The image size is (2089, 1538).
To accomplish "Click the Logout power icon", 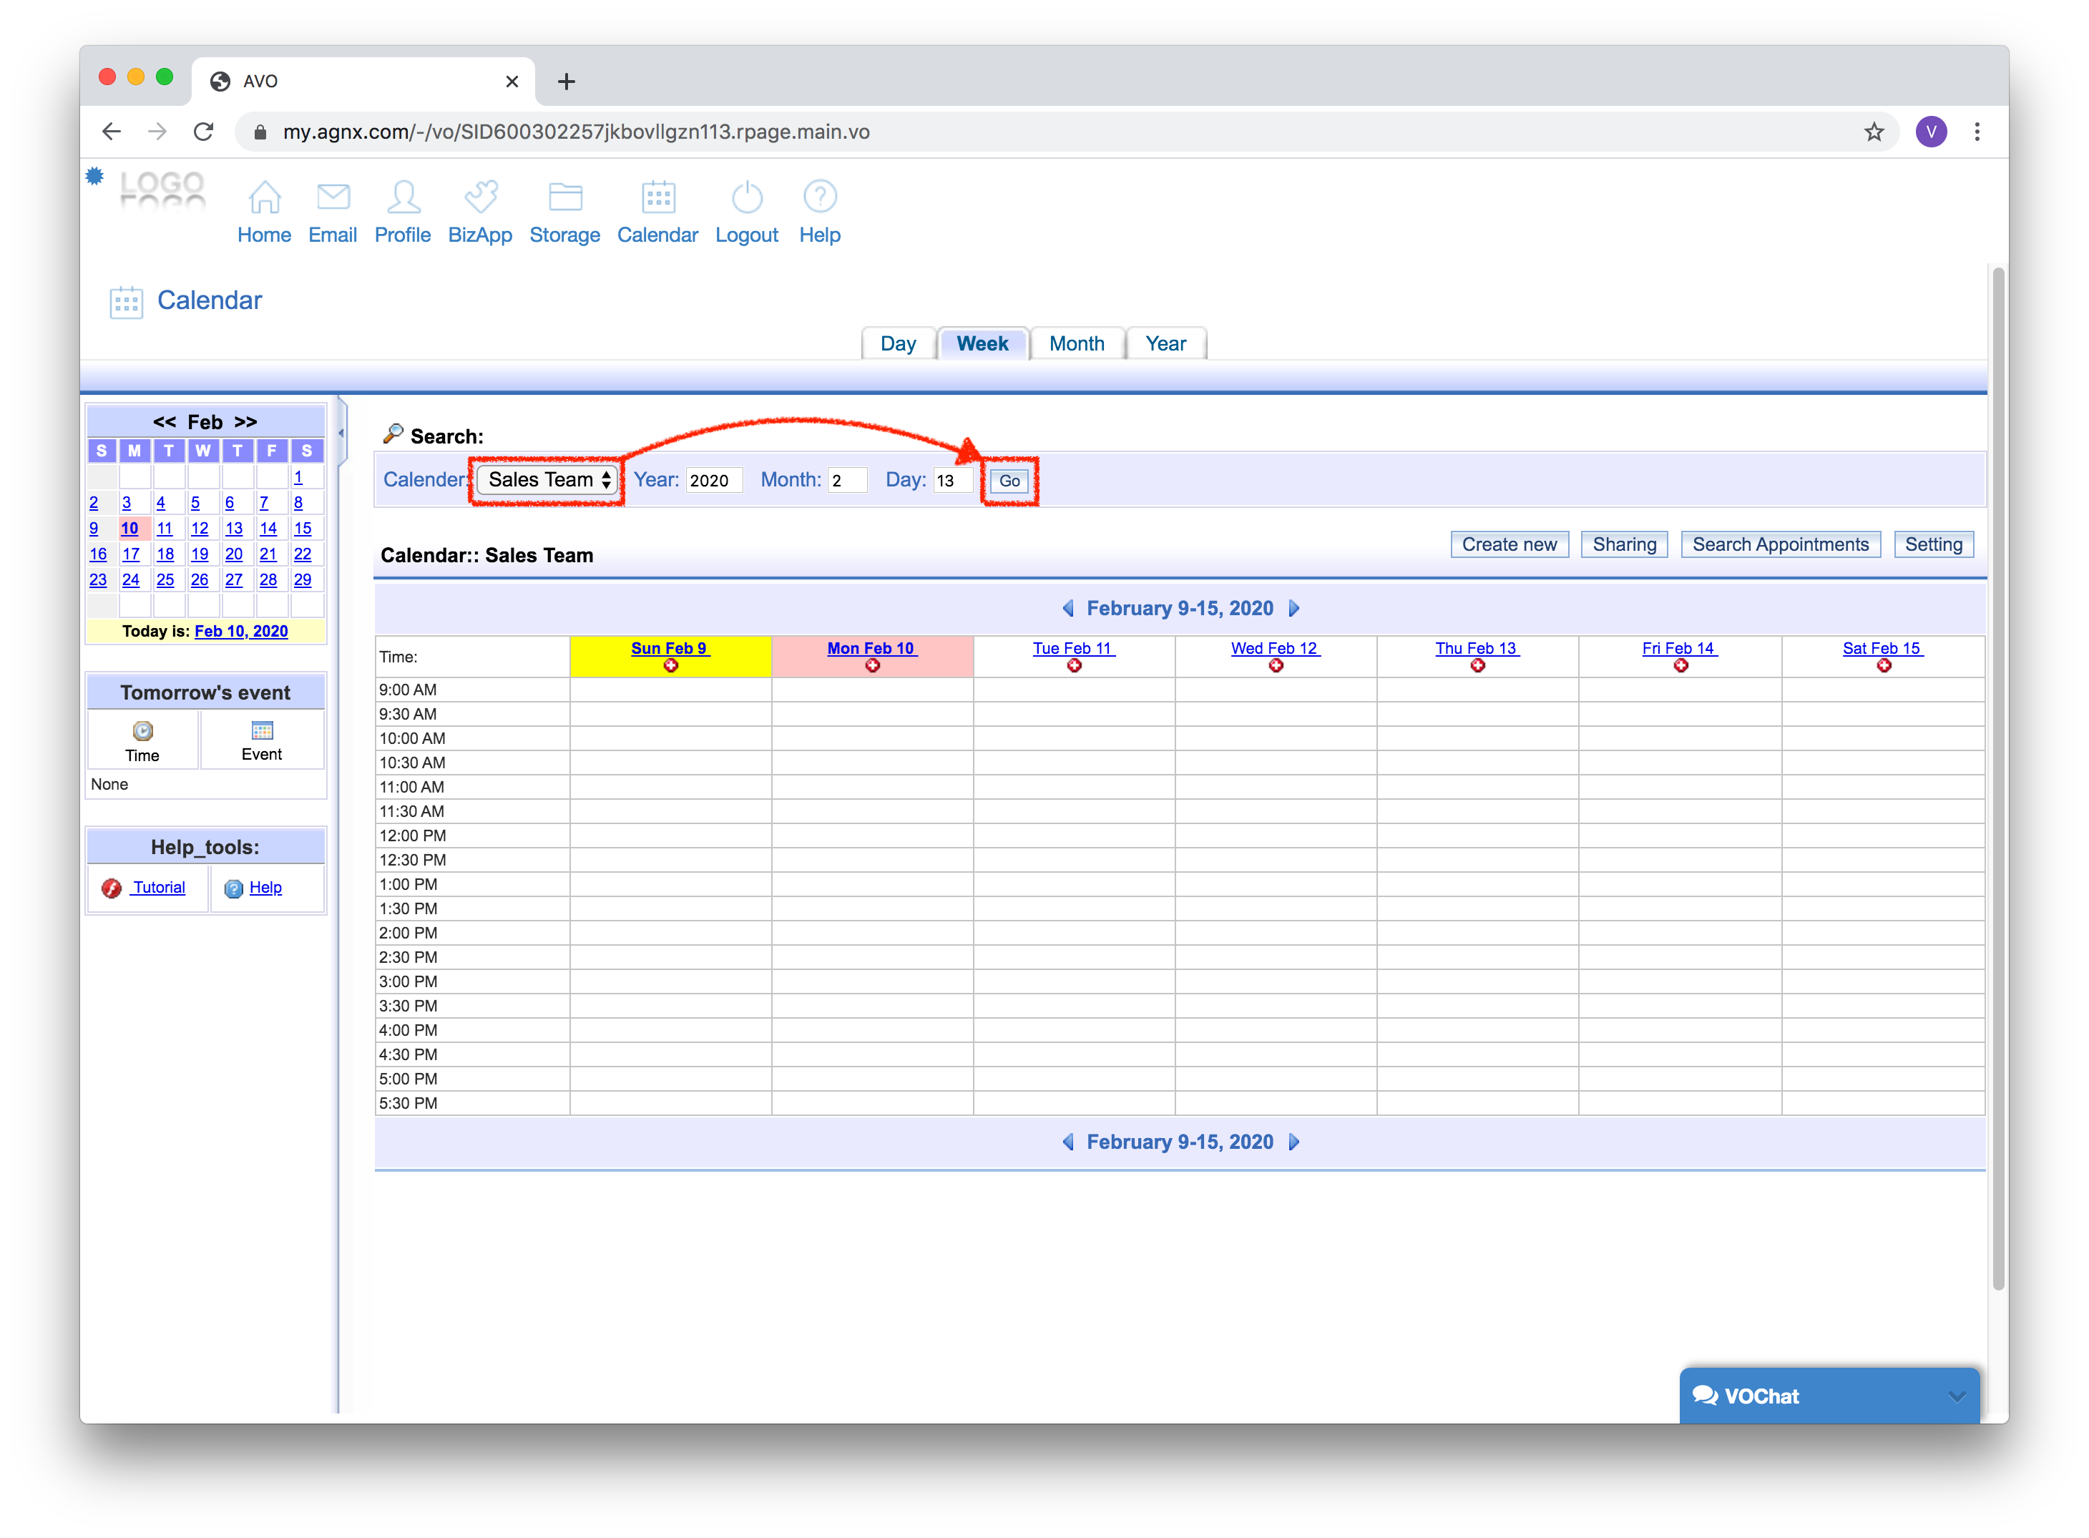I will (747, 197).
